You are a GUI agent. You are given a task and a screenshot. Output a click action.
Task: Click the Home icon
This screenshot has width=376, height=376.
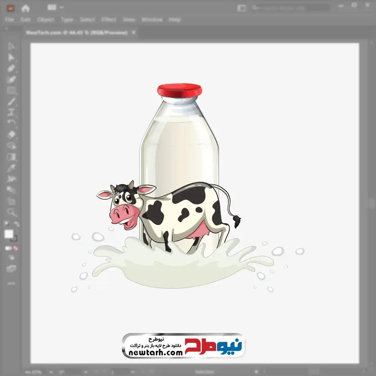click(x=26, y=8)
